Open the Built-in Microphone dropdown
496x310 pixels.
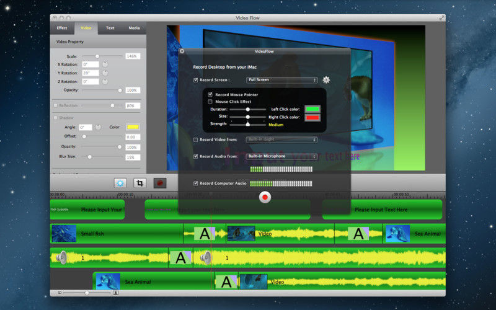(281, 156)
